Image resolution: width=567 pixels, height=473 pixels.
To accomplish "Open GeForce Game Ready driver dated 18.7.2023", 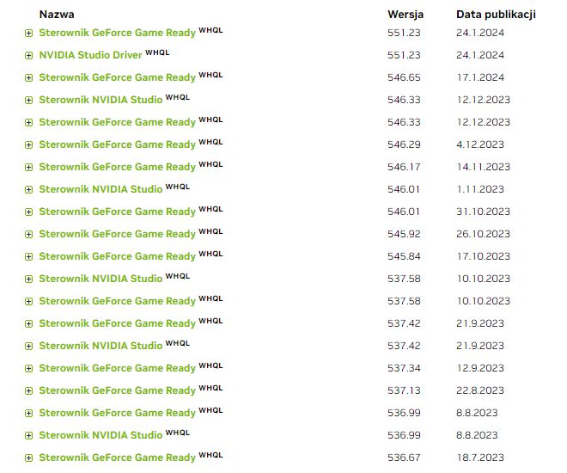I will click(x=117, y=458).
